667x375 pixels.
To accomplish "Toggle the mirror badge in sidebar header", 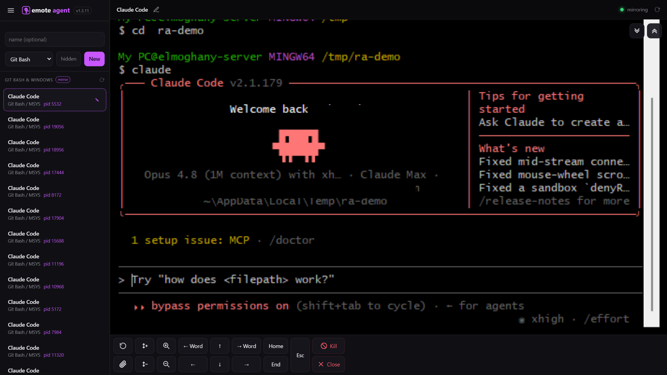I will pyautogui.click(x=63, y=80).
